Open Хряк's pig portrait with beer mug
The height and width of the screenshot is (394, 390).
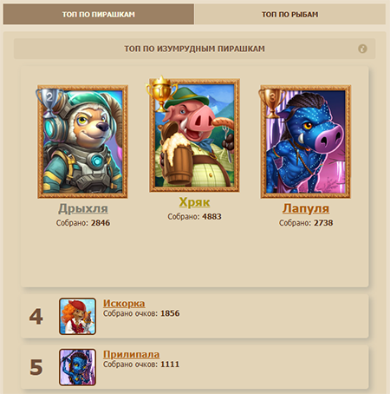coord(194,135)
